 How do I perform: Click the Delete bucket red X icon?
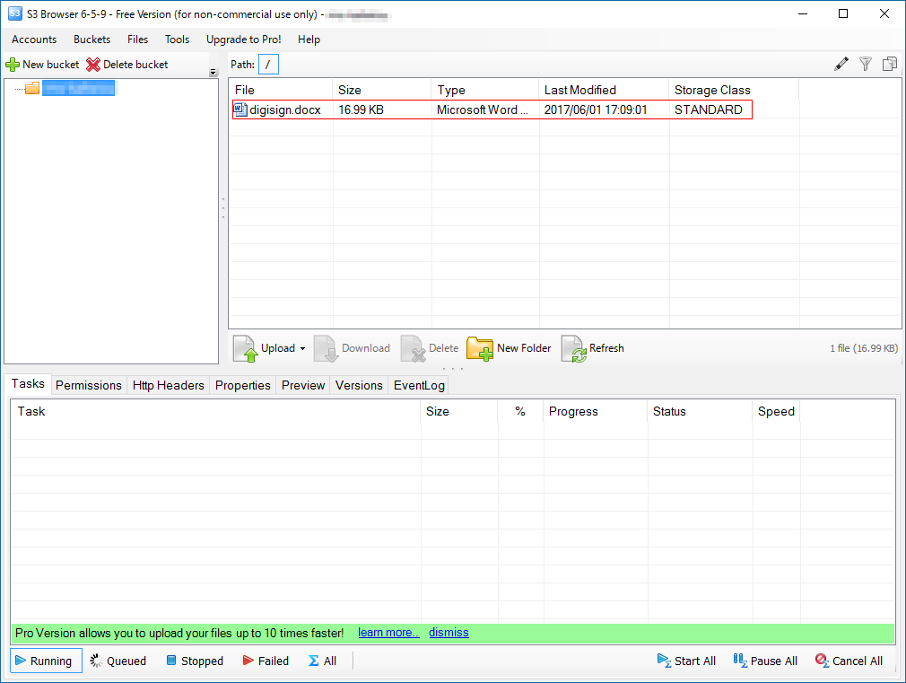tap(93, 65)
